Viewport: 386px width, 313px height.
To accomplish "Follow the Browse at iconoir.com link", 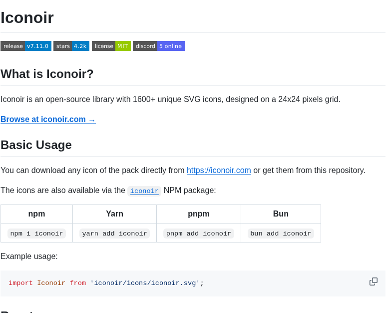I will coord(48,119).
